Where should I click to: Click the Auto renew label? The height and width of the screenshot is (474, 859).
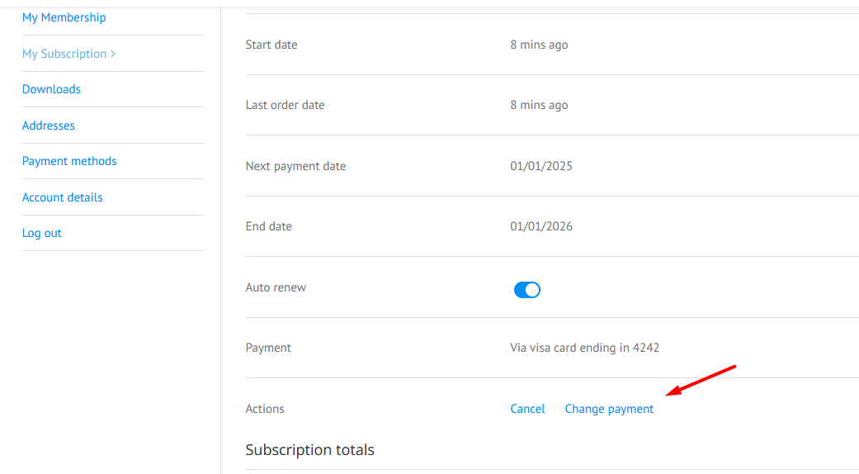(276, 287)
